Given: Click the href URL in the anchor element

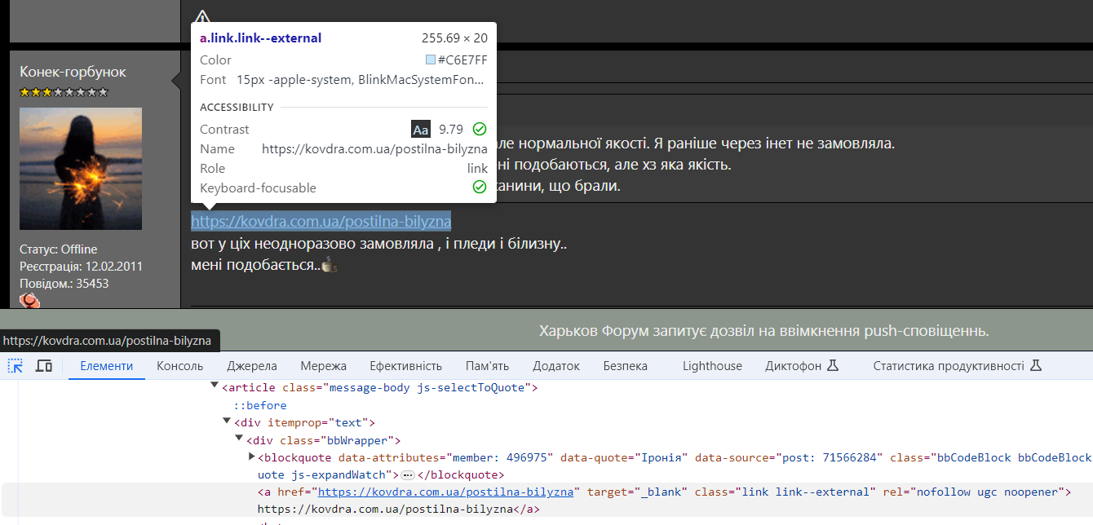Looking at the screenshot, I should [x=445, y=492].
